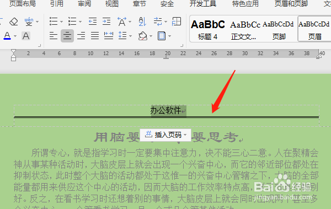This screenshot has width=331, height=209.
Task: Apply the 标题 4 style
Action: (208, 30)
